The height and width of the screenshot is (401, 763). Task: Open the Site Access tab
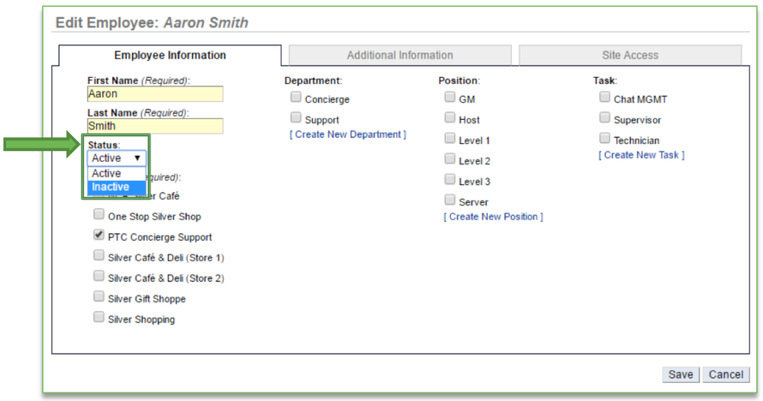[x=629, y=55]
